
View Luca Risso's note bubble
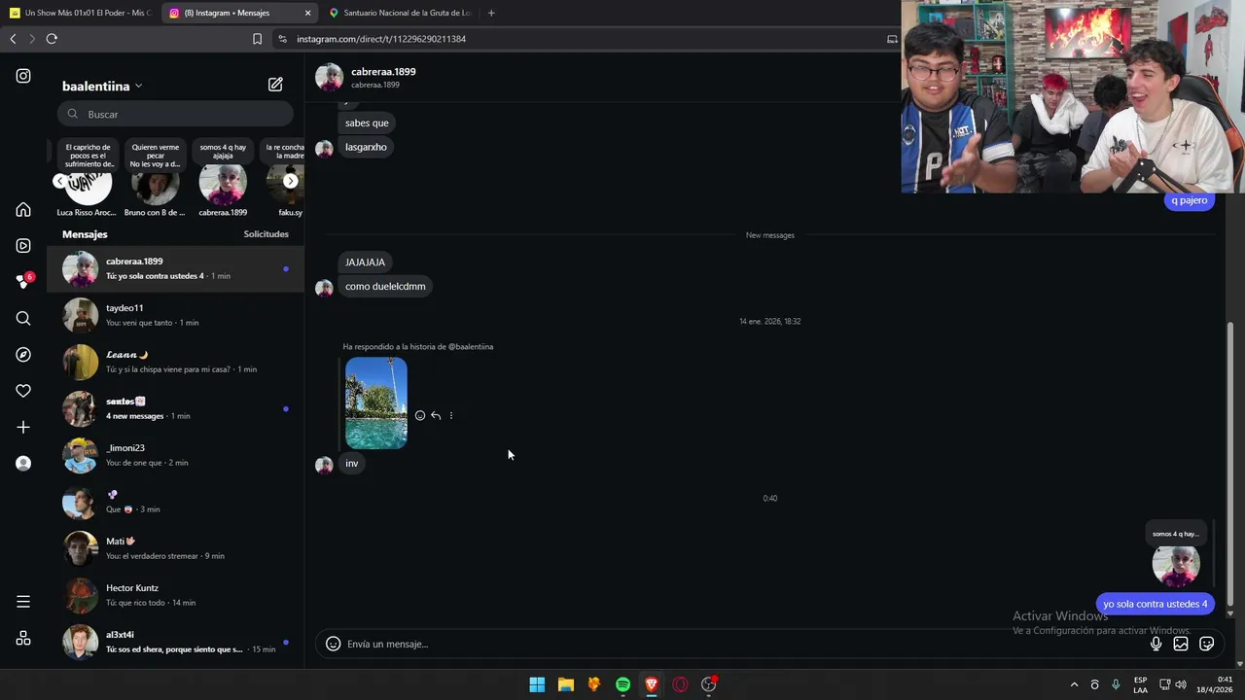[x=89, y=156]
